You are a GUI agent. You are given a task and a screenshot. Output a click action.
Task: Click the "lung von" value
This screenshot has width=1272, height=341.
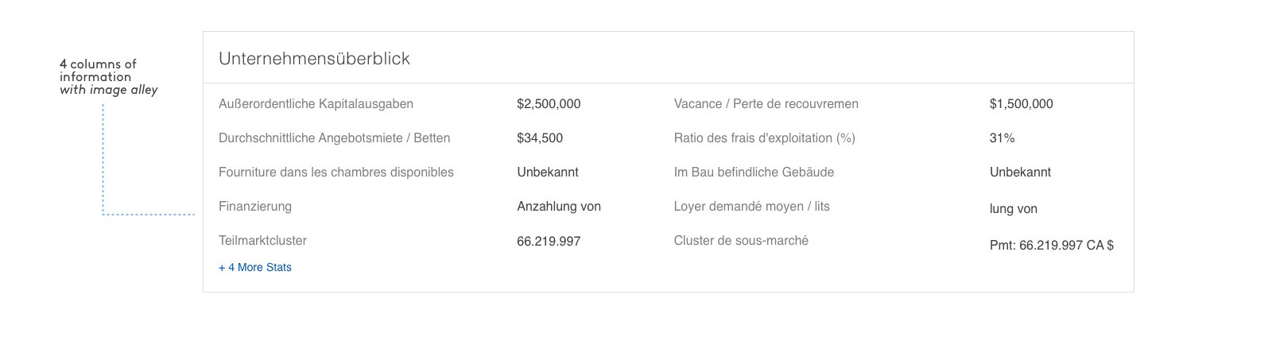(x=1013, y=209)
